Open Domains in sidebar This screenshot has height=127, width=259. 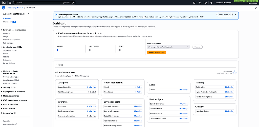(x=6, y=34)
